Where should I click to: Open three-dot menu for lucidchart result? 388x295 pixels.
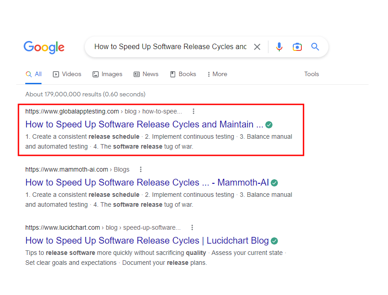[x=192, y=227]
